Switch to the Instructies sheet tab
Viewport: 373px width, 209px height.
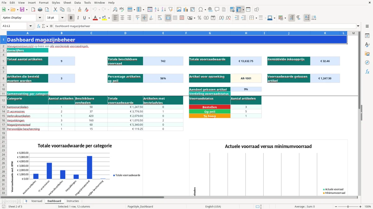pos(73,201)
